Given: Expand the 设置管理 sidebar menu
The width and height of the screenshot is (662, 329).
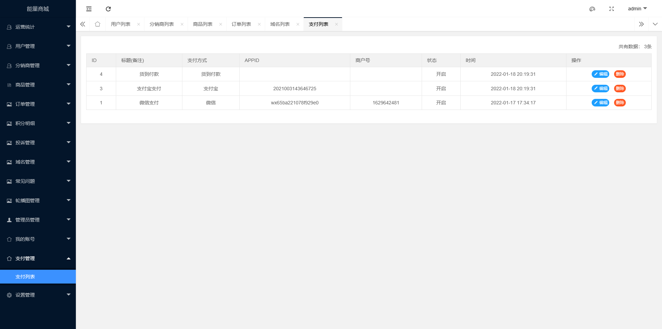Looking at the screenshot, I should pos(38,295).
